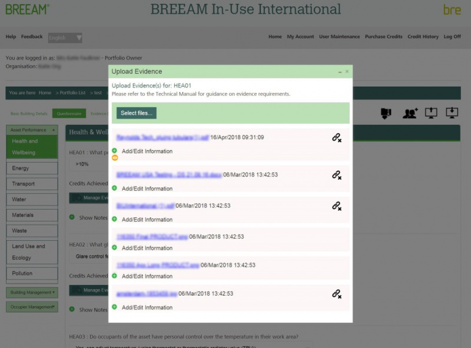
Task: Select Energy category in sidebar
Action: click(32, 168)
